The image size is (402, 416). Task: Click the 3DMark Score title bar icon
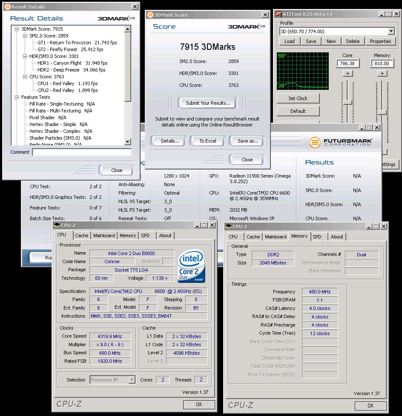tap(150, 14)
